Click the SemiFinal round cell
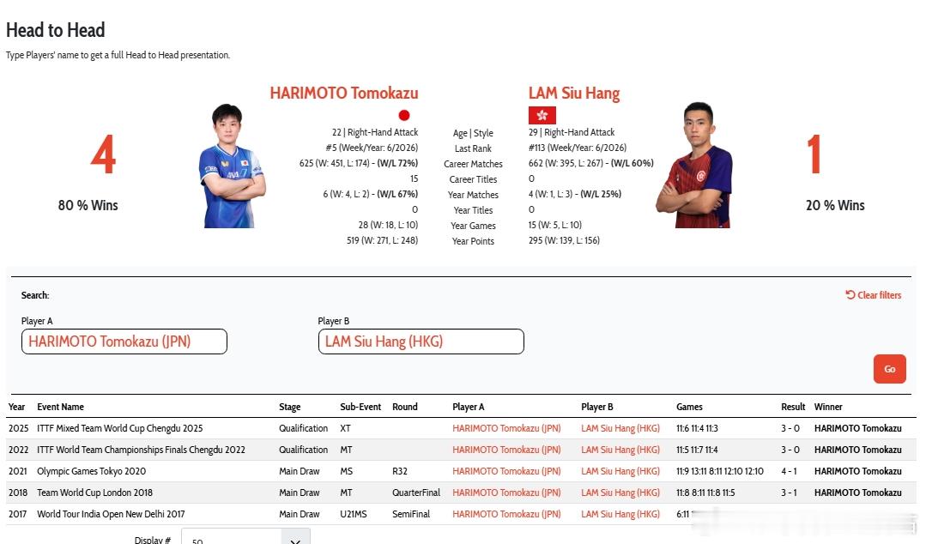 [411, 514]
